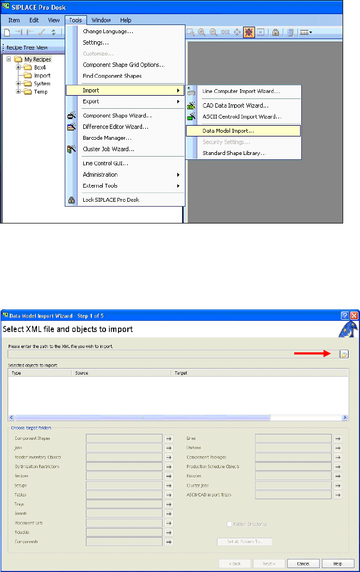
Task: Click the checkmark validate toolbar icon
Action: click(42, 33)
